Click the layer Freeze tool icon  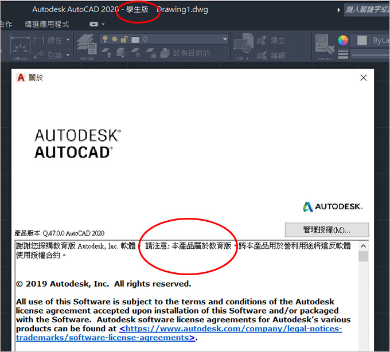coord(136,53)
